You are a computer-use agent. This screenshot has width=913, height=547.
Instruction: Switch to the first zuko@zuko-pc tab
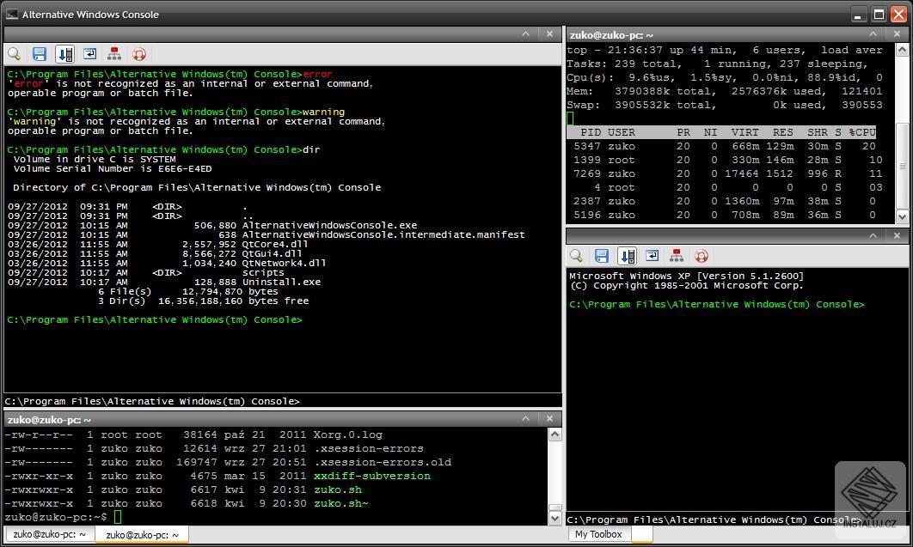(50, 535)
